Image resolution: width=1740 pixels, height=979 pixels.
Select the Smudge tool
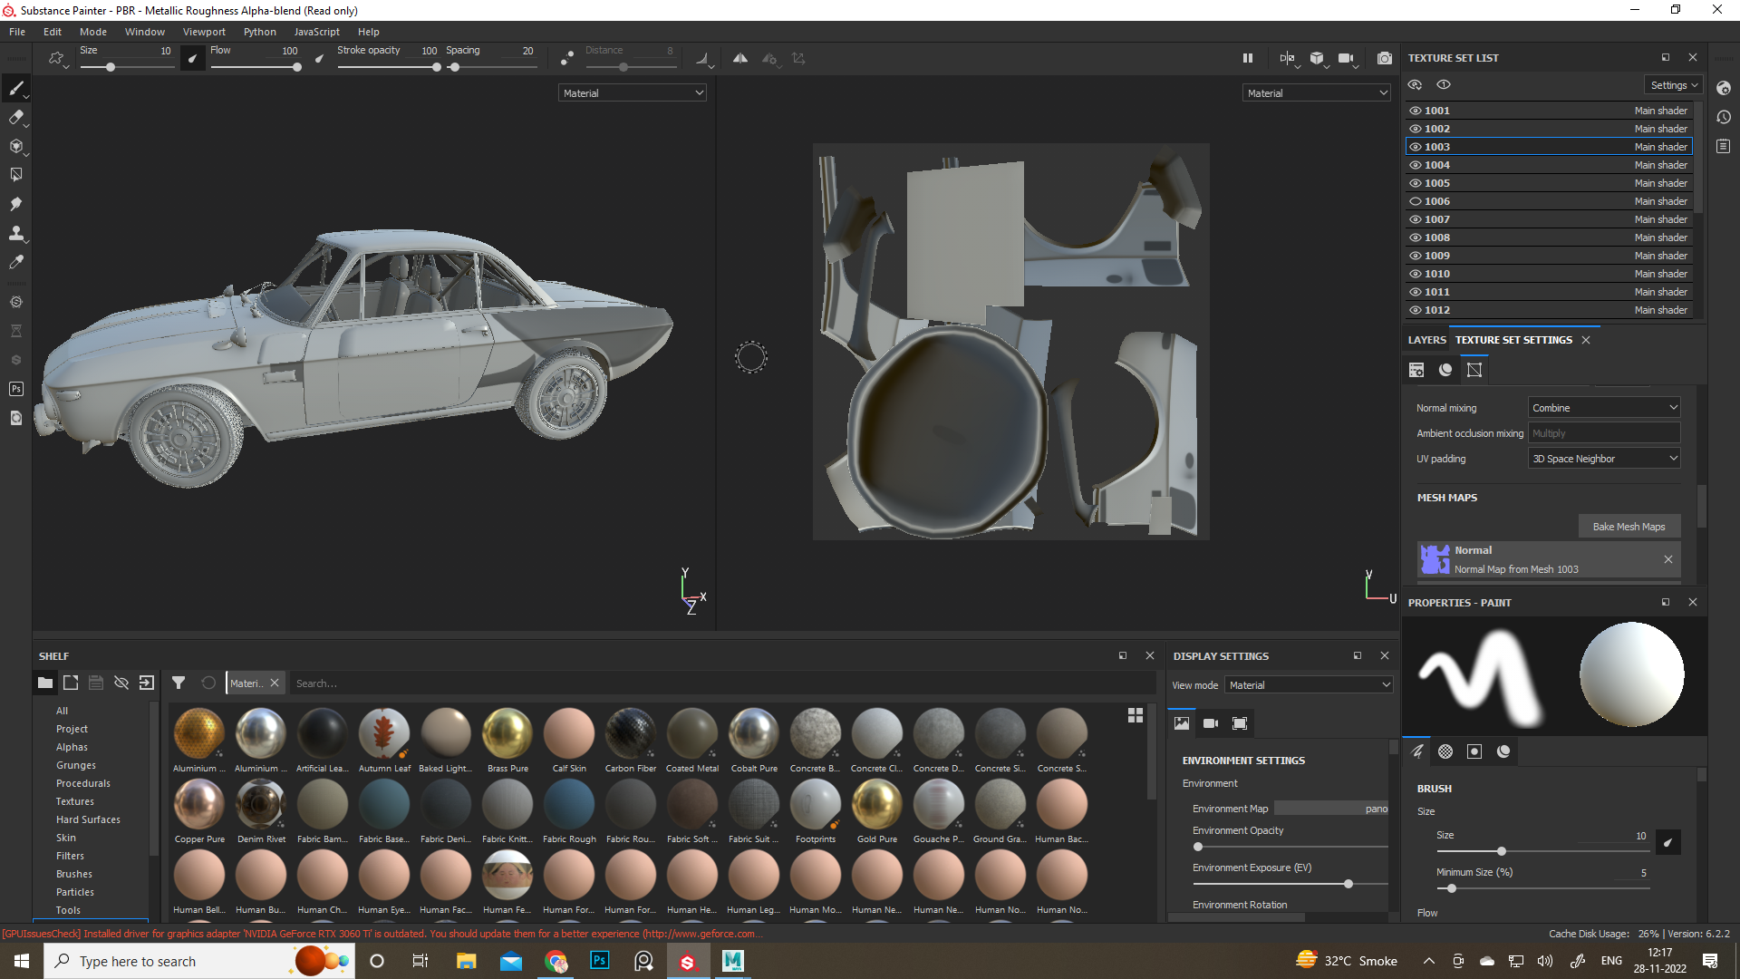point(16,204)
